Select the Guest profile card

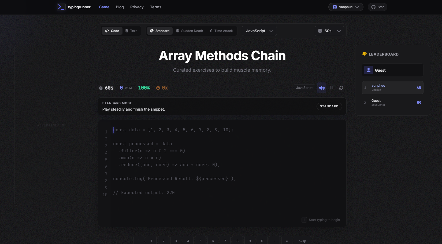tap(393, 70)
